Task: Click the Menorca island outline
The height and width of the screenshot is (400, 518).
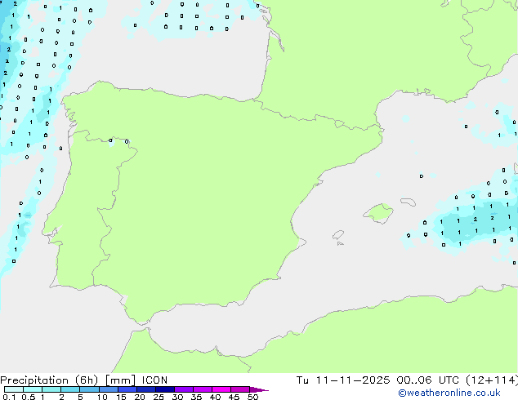Action: click(408, 202)
